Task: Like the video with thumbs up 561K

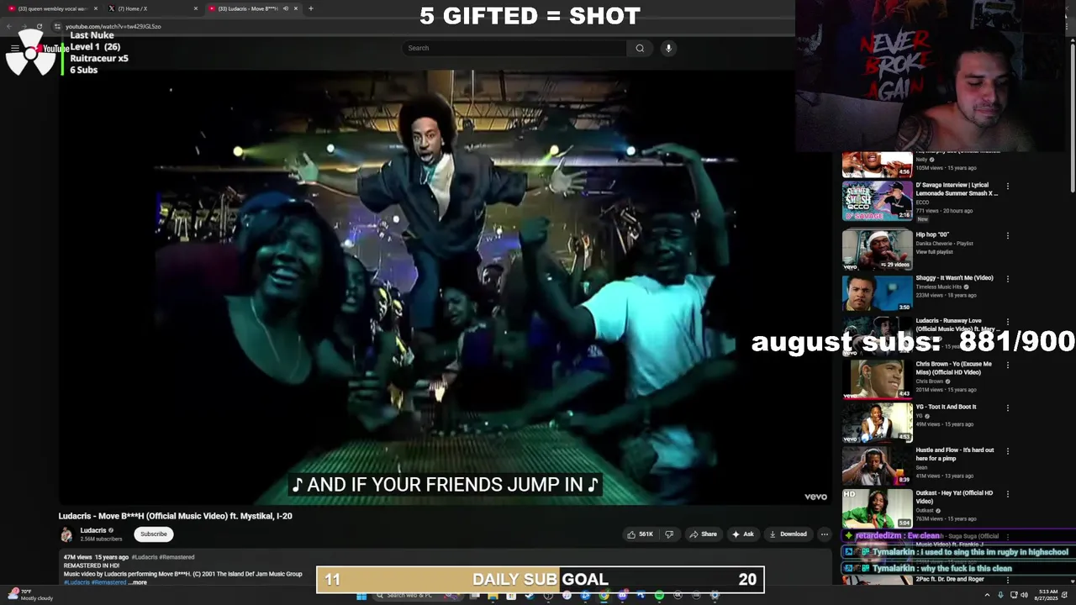Action: pos(641,534)
